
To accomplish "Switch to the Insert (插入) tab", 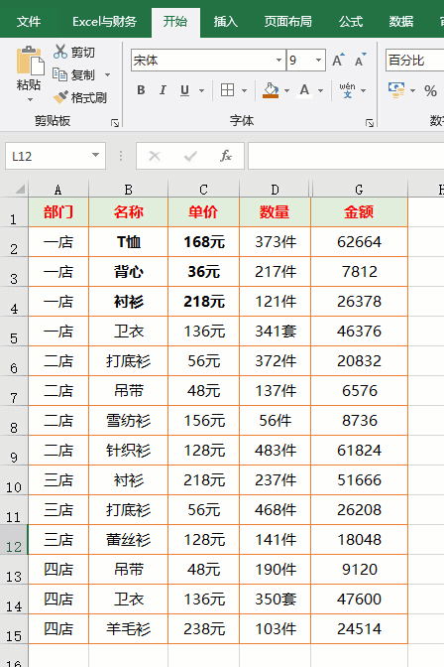I will click(x=226, y=21).
